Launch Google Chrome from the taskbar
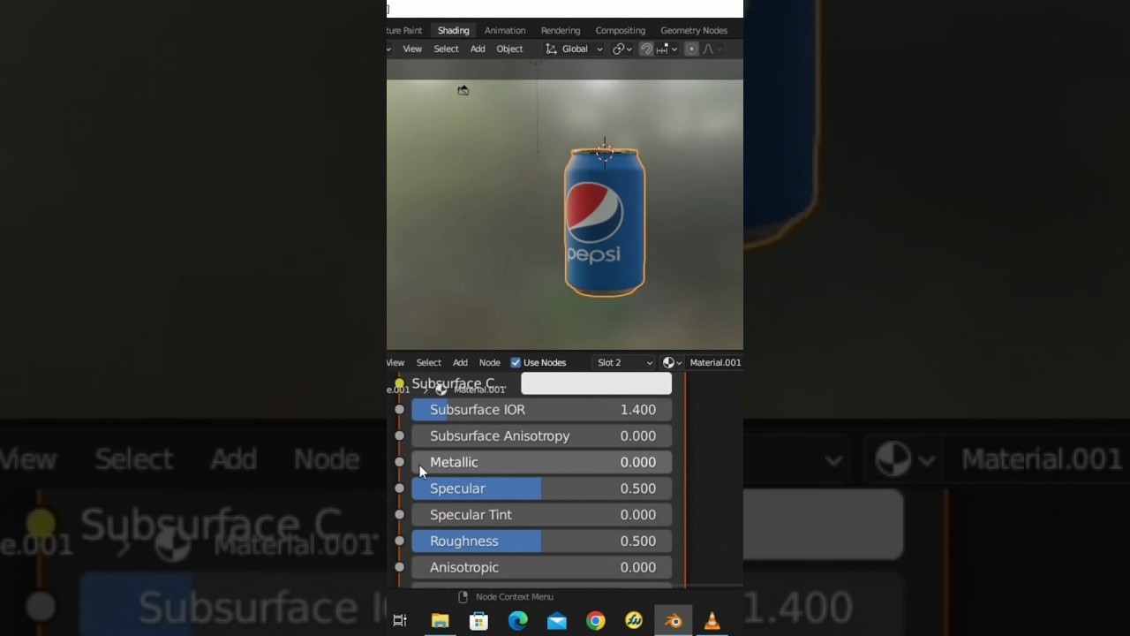Screen dimensions: 1130x636 click(x=595, y=621)
